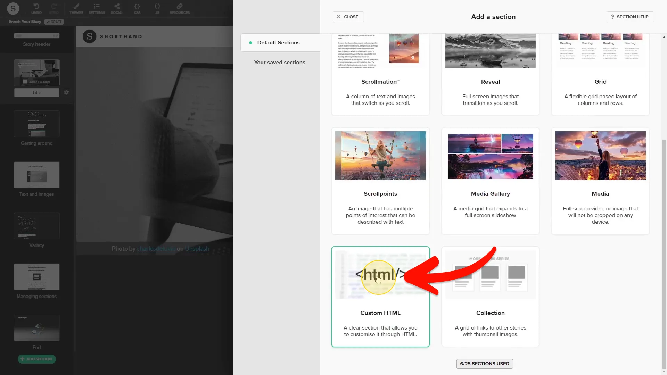Select the Text and images section thumbnail
The height and width of the screenshot is (375, 667).
click(x=37, y=175)
